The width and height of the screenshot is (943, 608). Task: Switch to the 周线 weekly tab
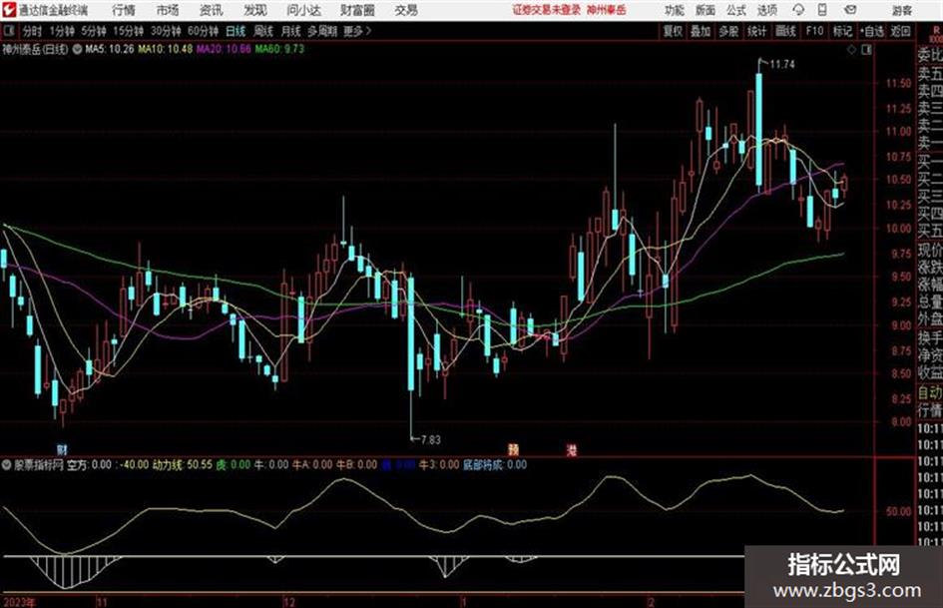click(x=263, y=31)
